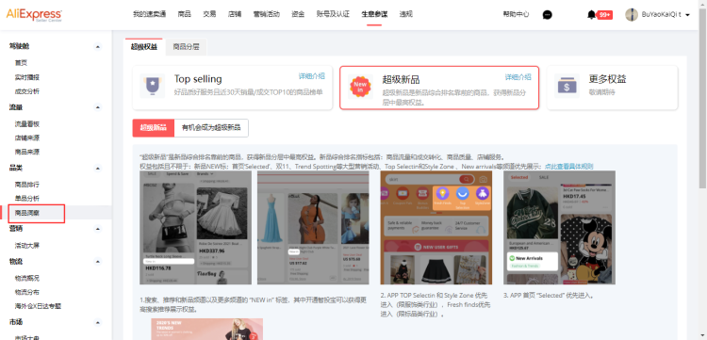Open 交易 top menu item
The width and height of the screenshot is (707, 340).
click(209, 14)
